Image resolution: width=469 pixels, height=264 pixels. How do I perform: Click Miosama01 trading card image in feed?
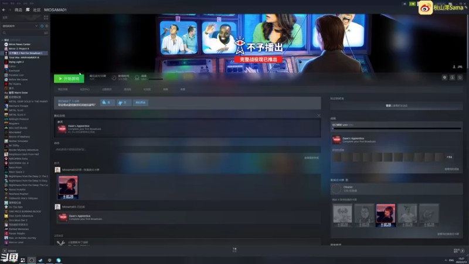pyautogui.click(x=68, y=187)
